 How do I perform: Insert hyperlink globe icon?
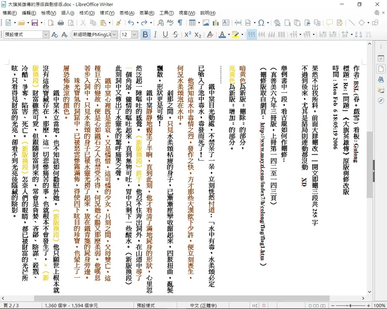(277, 23)
